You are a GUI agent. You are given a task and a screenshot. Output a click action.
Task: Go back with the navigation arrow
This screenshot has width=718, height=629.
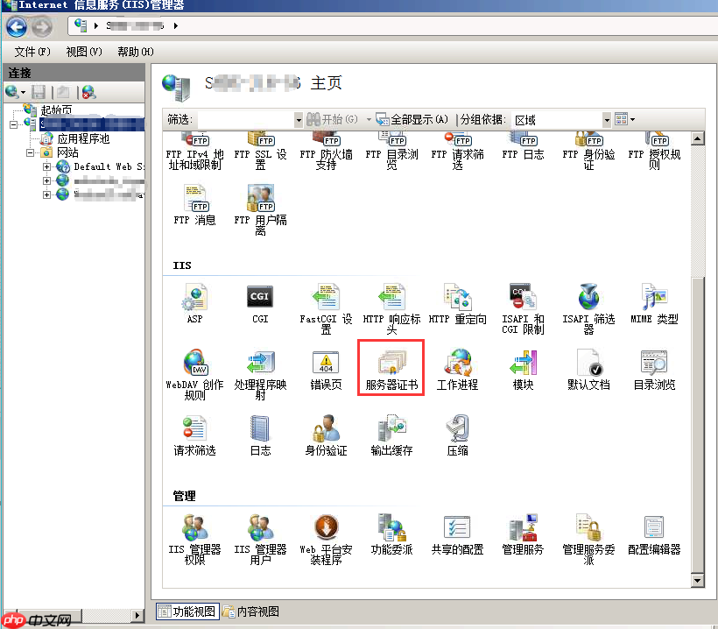pyautogui.click(x=17, y=26)
